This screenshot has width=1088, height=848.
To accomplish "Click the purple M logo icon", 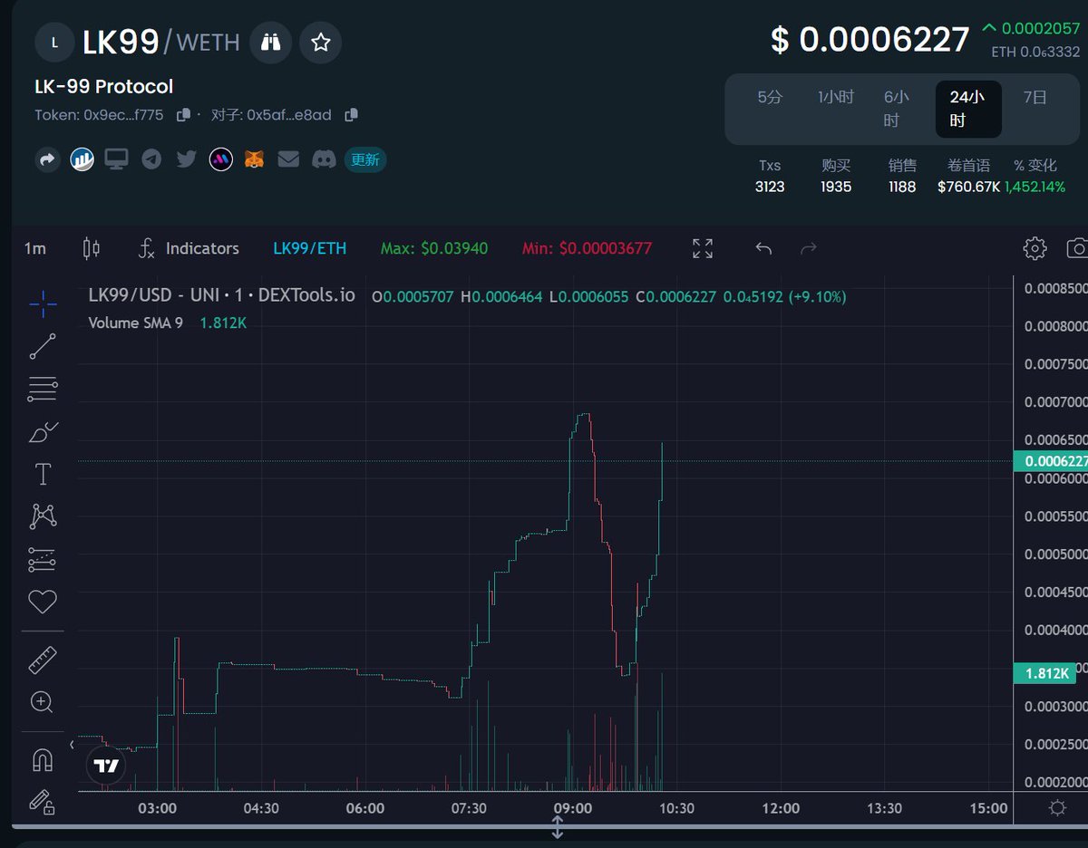I will click(221, 160).
